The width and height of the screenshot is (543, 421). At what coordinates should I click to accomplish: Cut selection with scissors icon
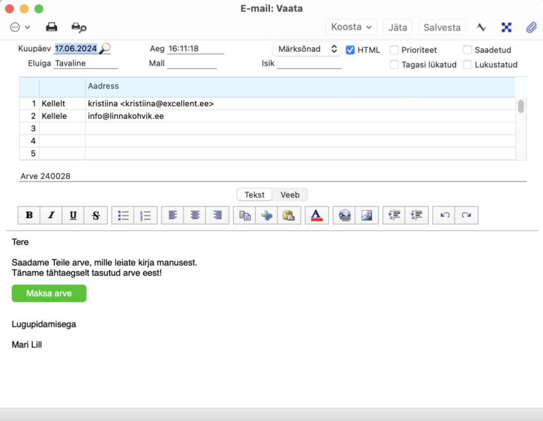(267, 215)
